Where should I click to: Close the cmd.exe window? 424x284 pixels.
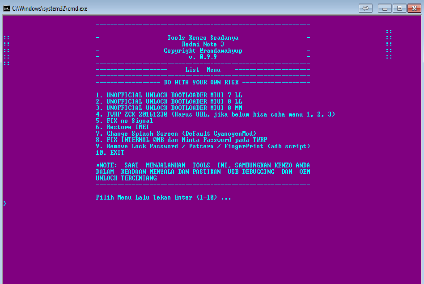click(414, 8)
